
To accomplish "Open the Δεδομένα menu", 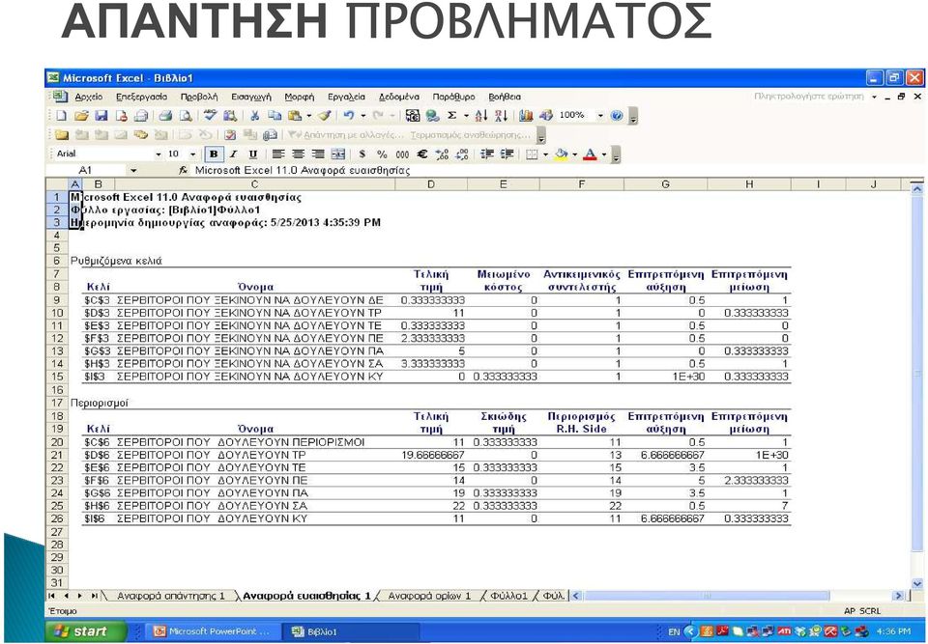I will coord(399,97).
